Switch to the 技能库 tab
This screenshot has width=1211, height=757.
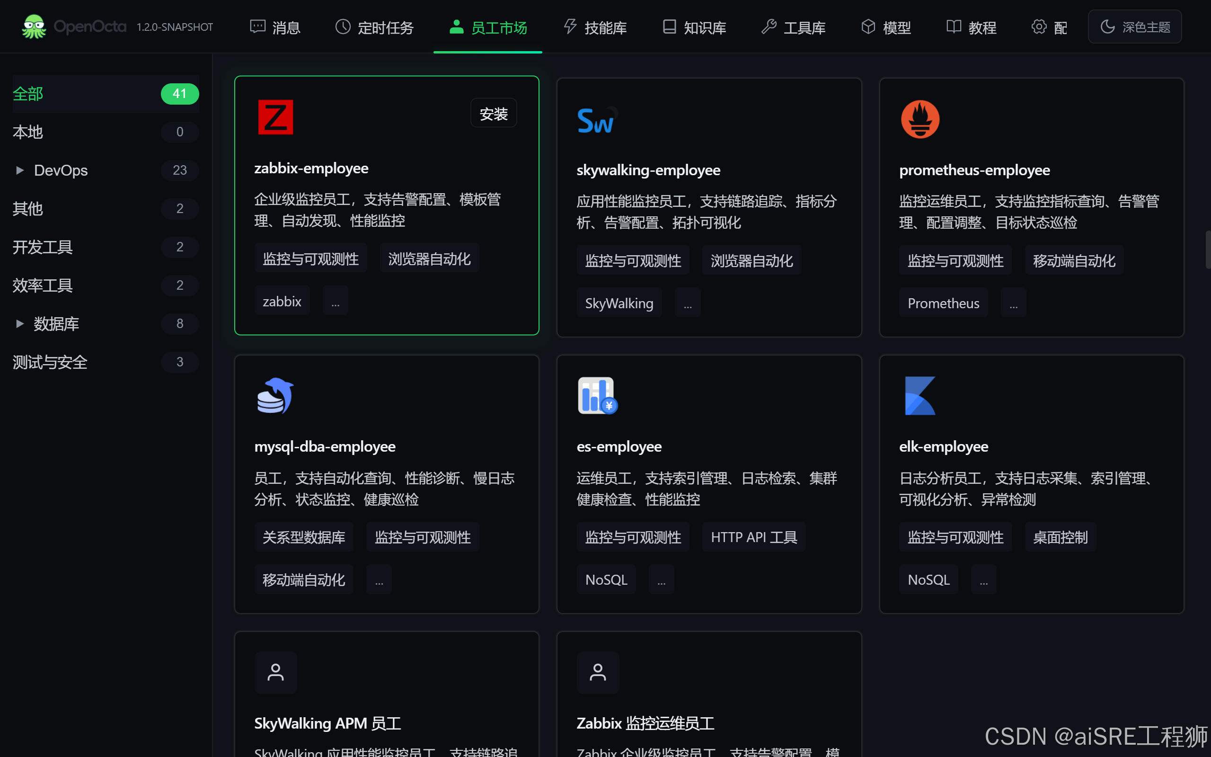tap(595, 27)
